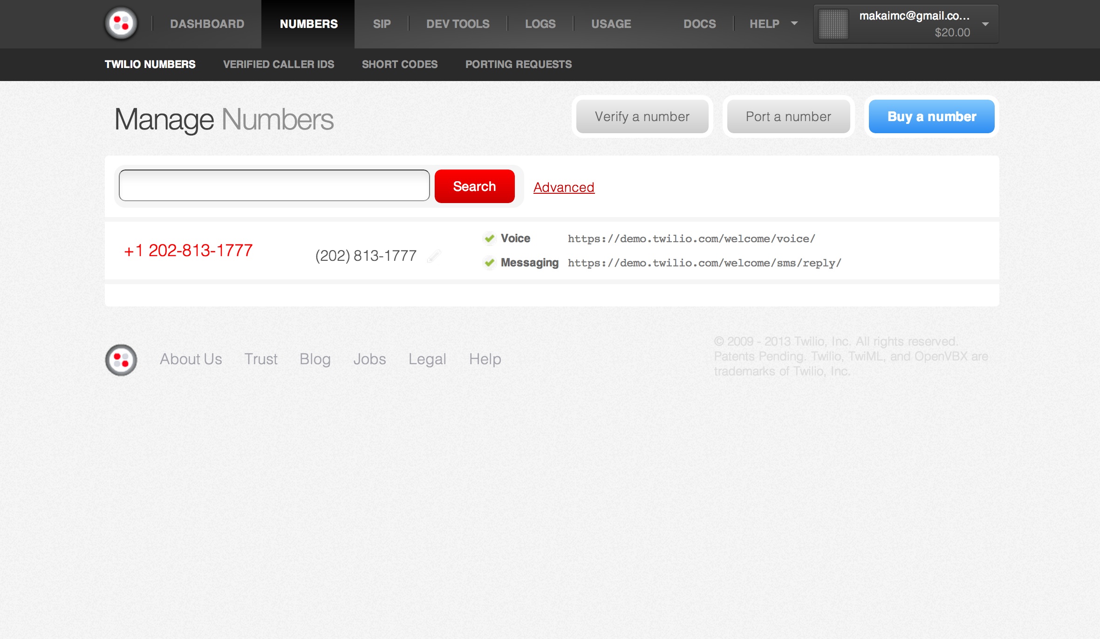This screenshot has width=1100, height=639.
Task: Open the About Us footer link
Action: point(191,359)
